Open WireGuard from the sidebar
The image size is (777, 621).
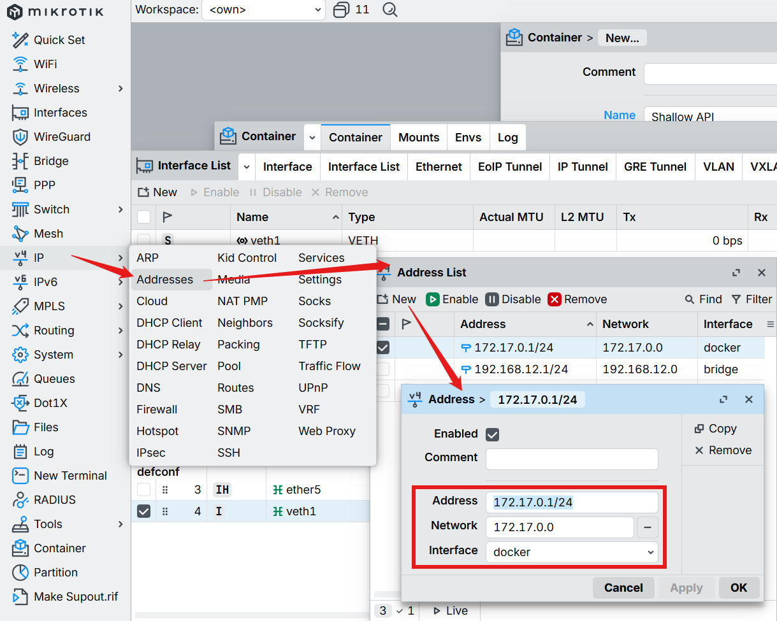point(61,137)
